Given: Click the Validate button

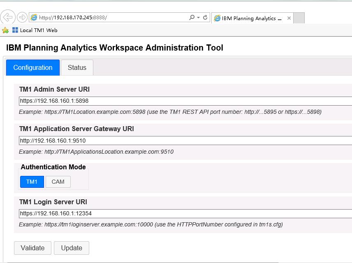Looking at the screenshot, I should (32, 248).
